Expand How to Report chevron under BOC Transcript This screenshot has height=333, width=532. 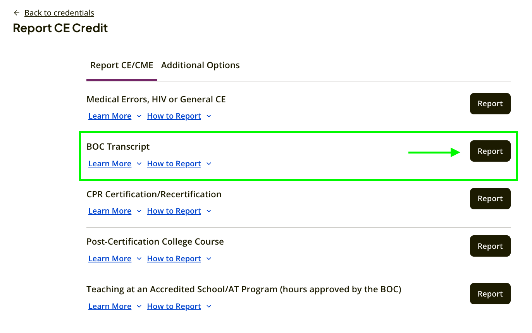pos(209,164)
